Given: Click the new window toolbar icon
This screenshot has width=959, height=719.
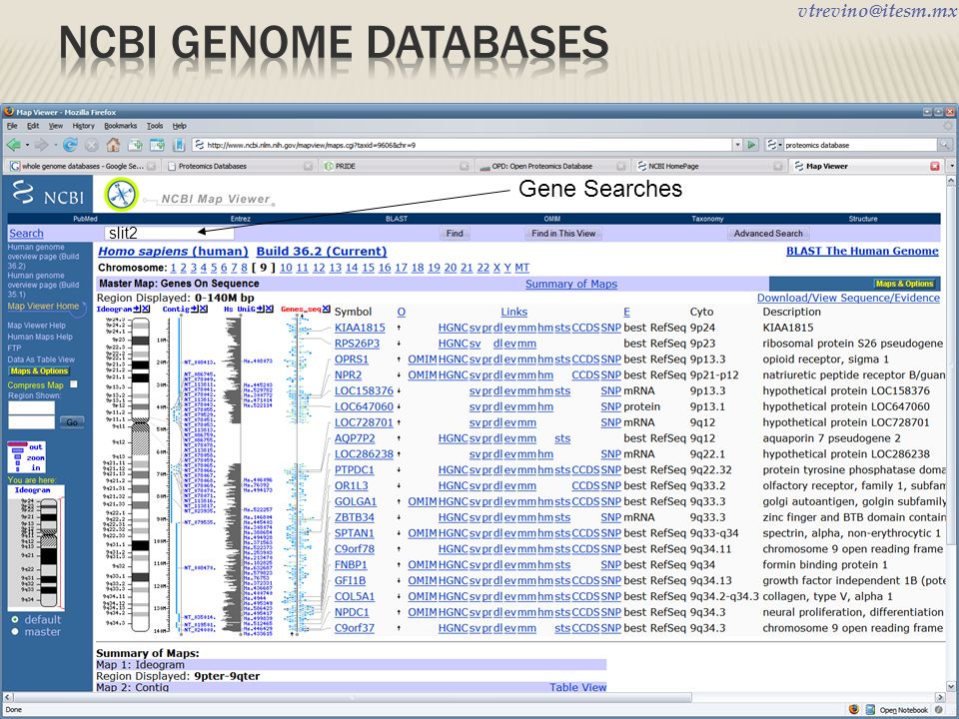Looking at the screenshot, I should 157,145.
